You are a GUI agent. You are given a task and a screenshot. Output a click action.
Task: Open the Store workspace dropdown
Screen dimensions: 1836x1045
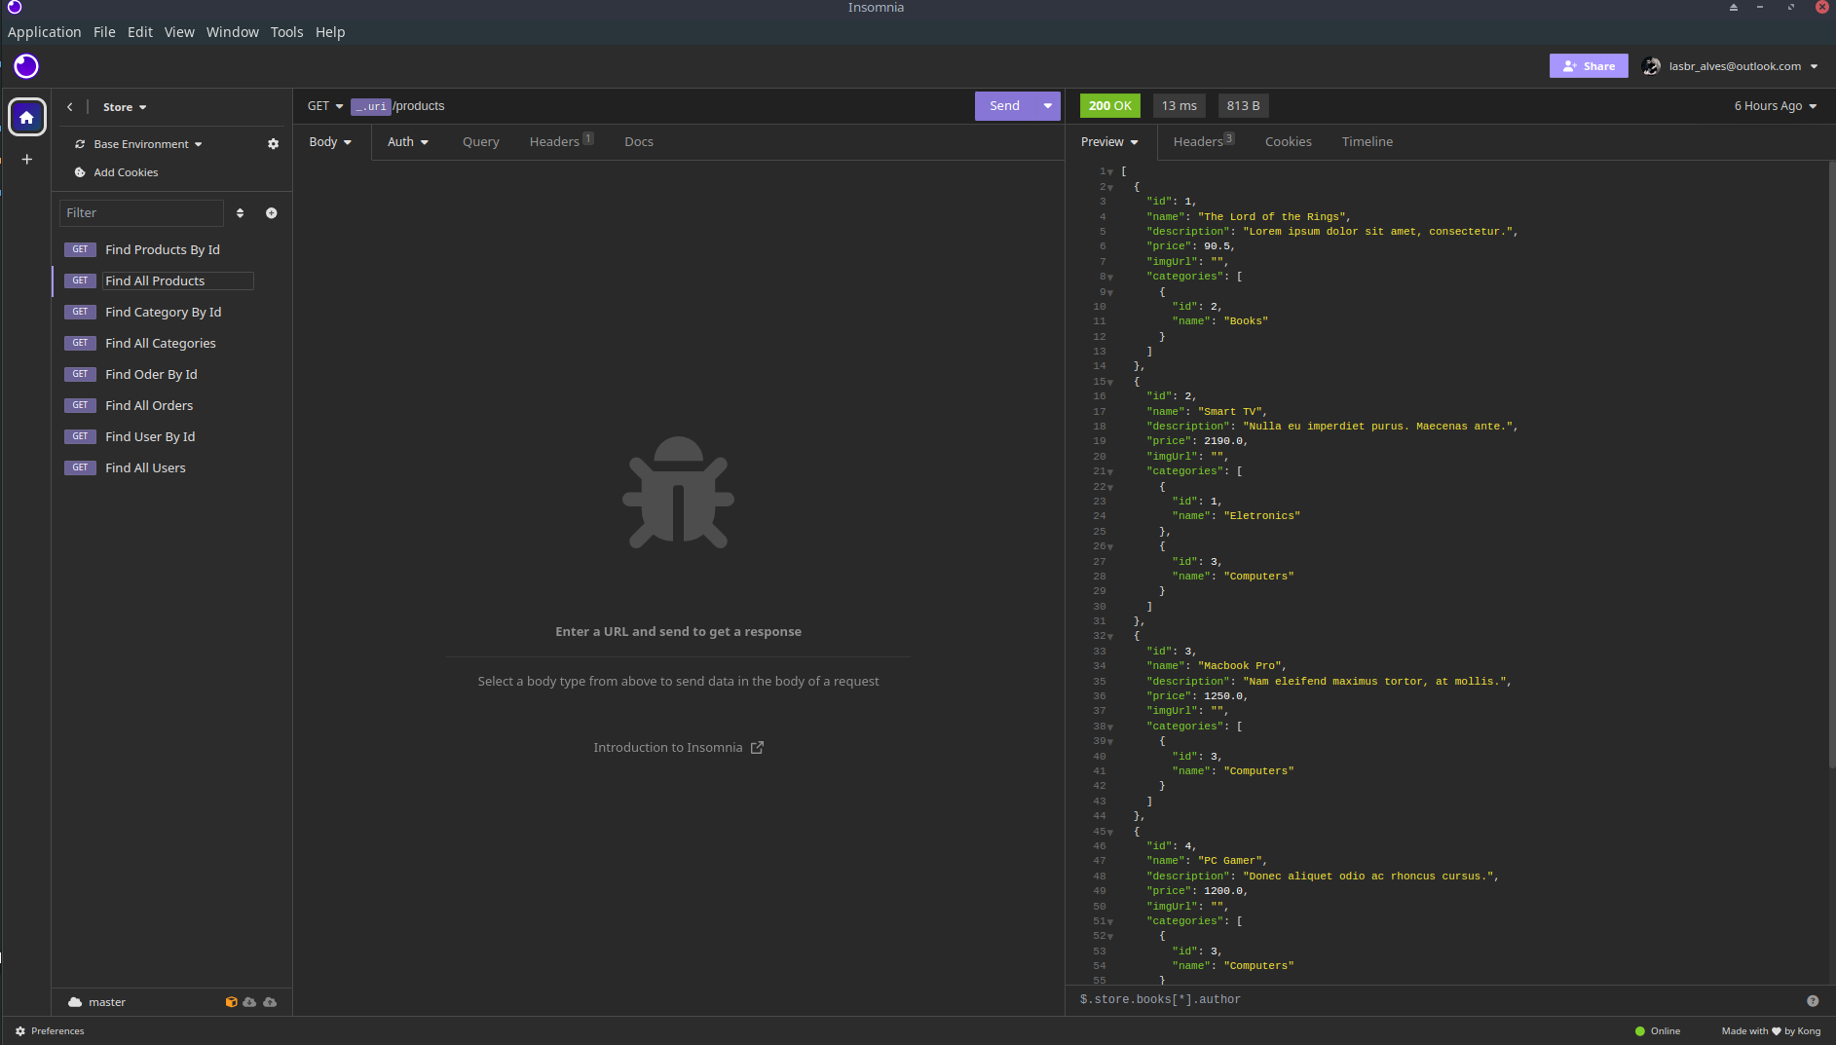125,107
